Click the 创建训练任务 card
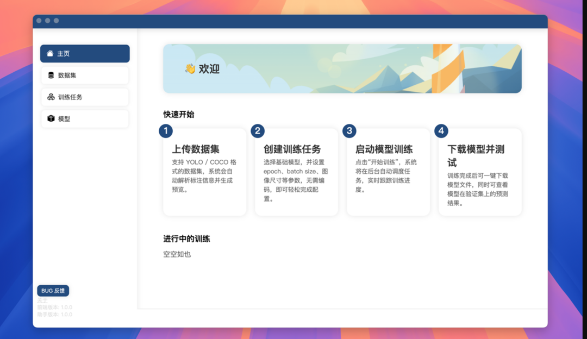Viewport: 587px width, 339px height. pos(296,174)
